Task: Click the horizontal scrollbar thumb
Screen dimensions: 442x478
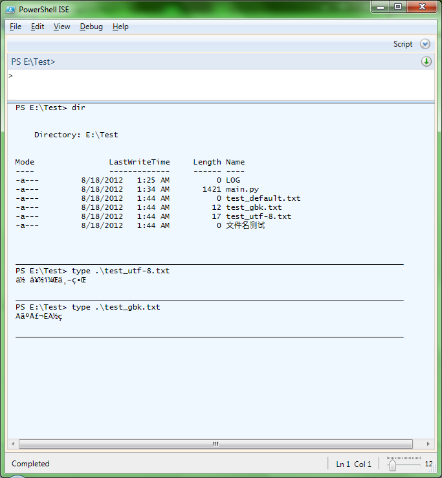Action: pyautogui.click(x=215, y=444)
